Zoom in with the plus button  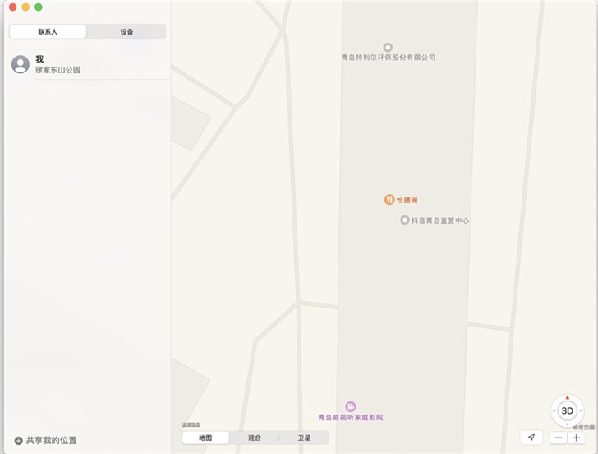point(577,438)
